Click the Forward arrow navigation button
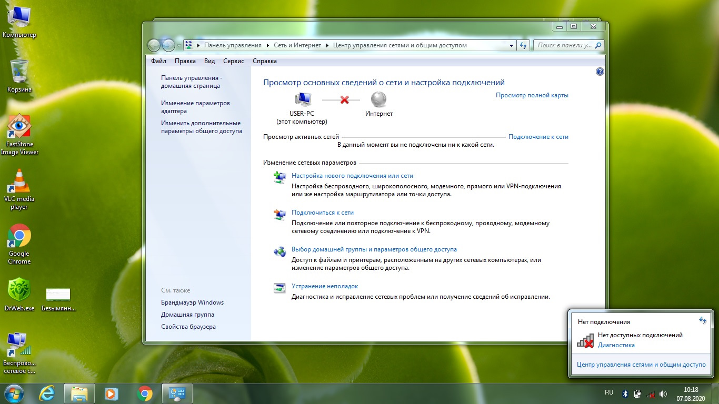This screenshot has width=719, height=404. pyautogui.click(x=168, y=45)
